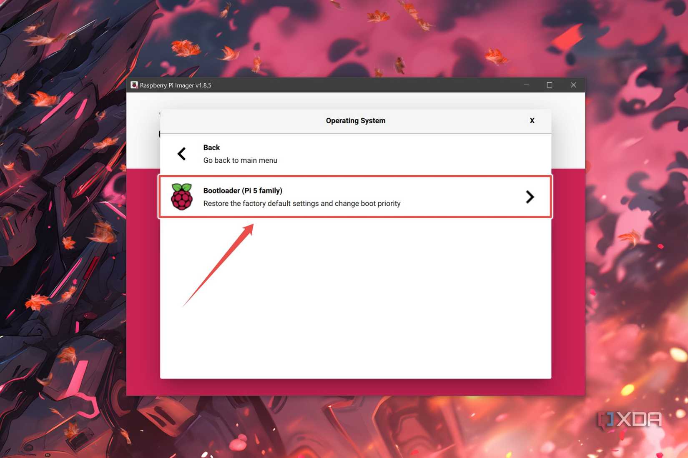Click the Back label in the list

tap(211, 147)
